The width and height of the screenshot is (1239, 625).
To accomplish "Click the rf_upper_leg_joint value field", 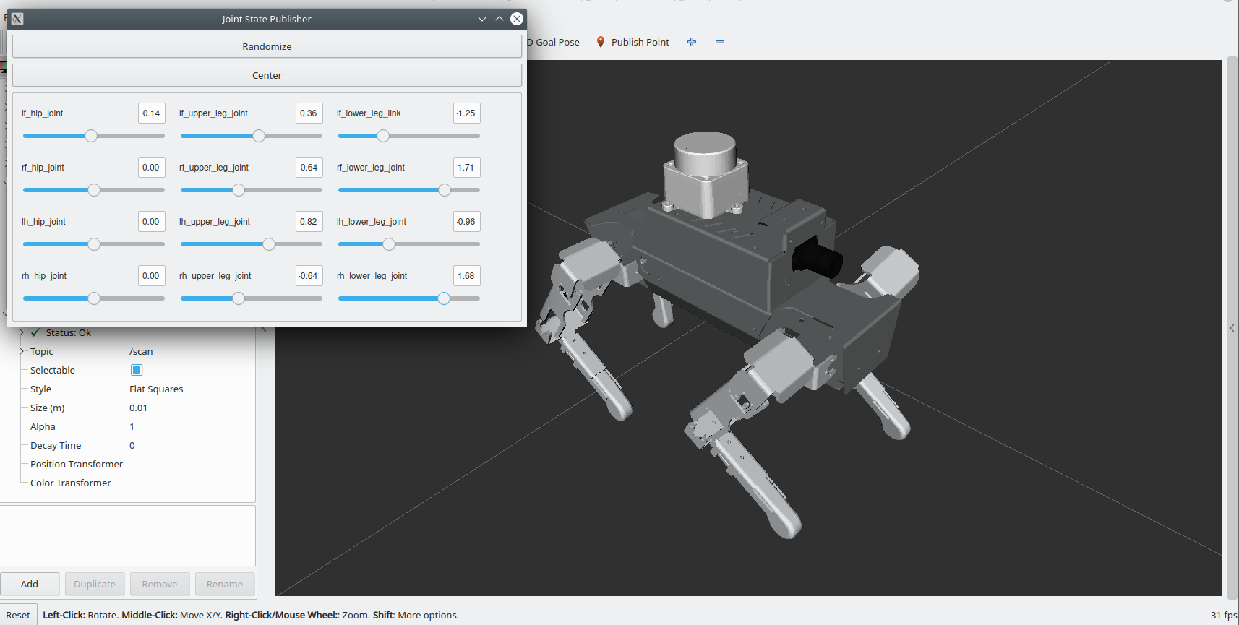I will coord(309,168).
